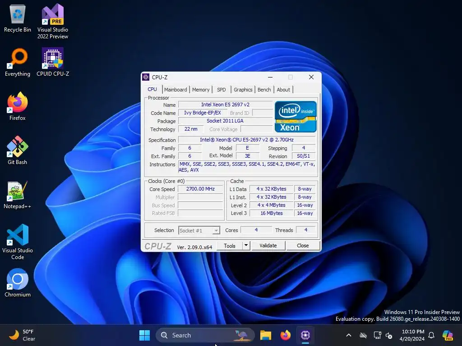Close the CPU-Z window with X
Image resolution: width=462 pixels, height=346 pixels.
(311, 77)
